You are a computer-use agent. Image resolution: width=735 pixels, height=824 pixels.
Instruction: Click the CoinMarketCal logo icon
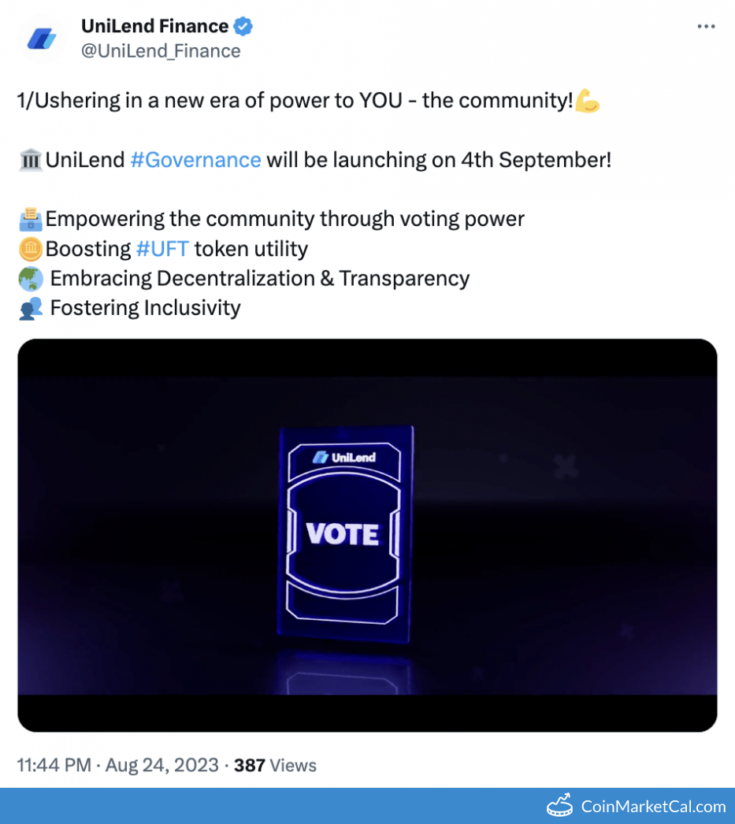(560, 806)
